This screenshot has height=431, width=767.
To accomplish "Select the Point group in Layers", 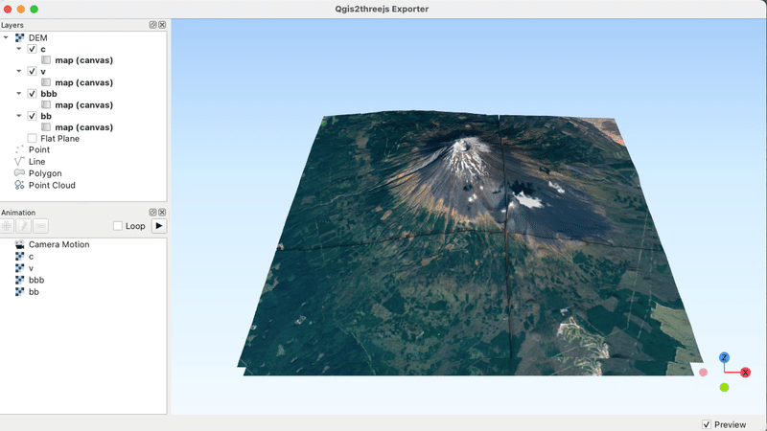I will (39, 149).
